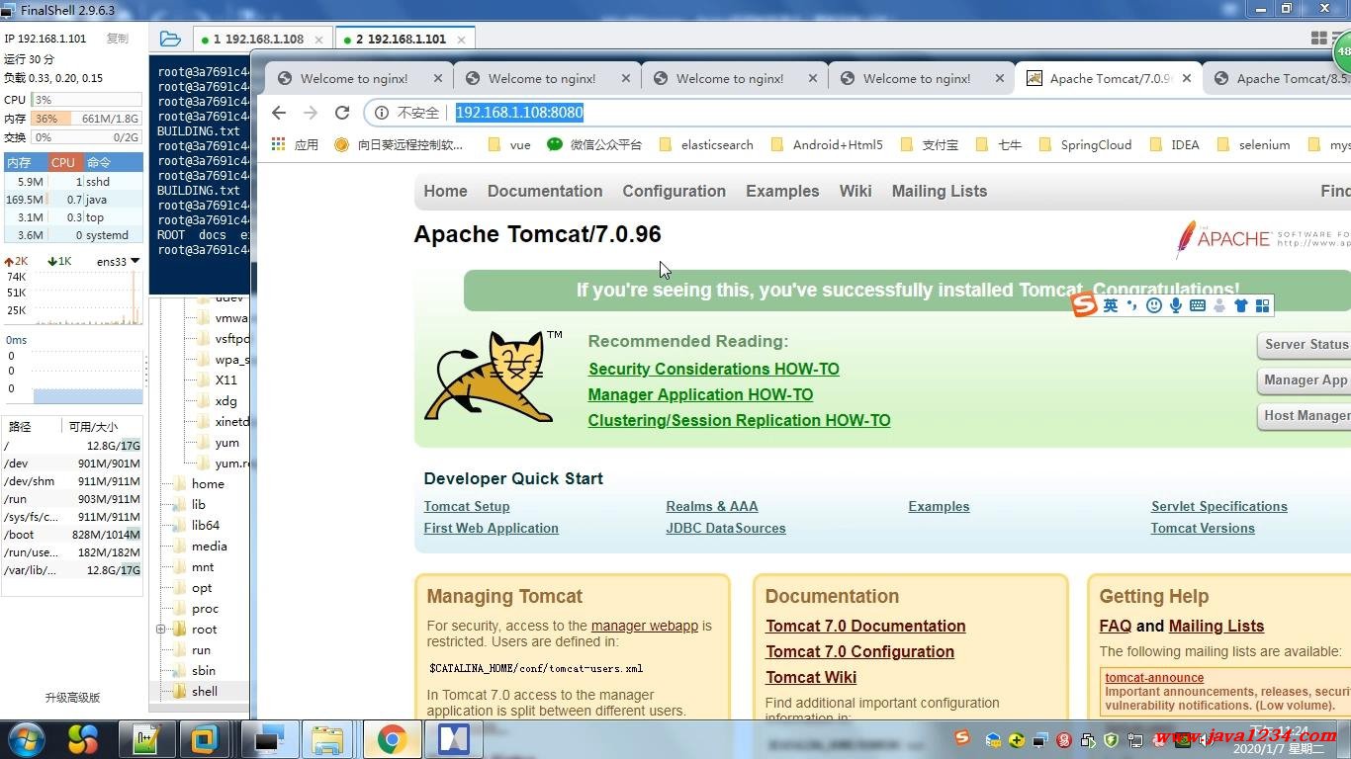The width and height of the screenshot is (1351, 759).
Task: Close the Apache Tomcat/7.0.96 browser tab
Action: tap(1187, 78)
